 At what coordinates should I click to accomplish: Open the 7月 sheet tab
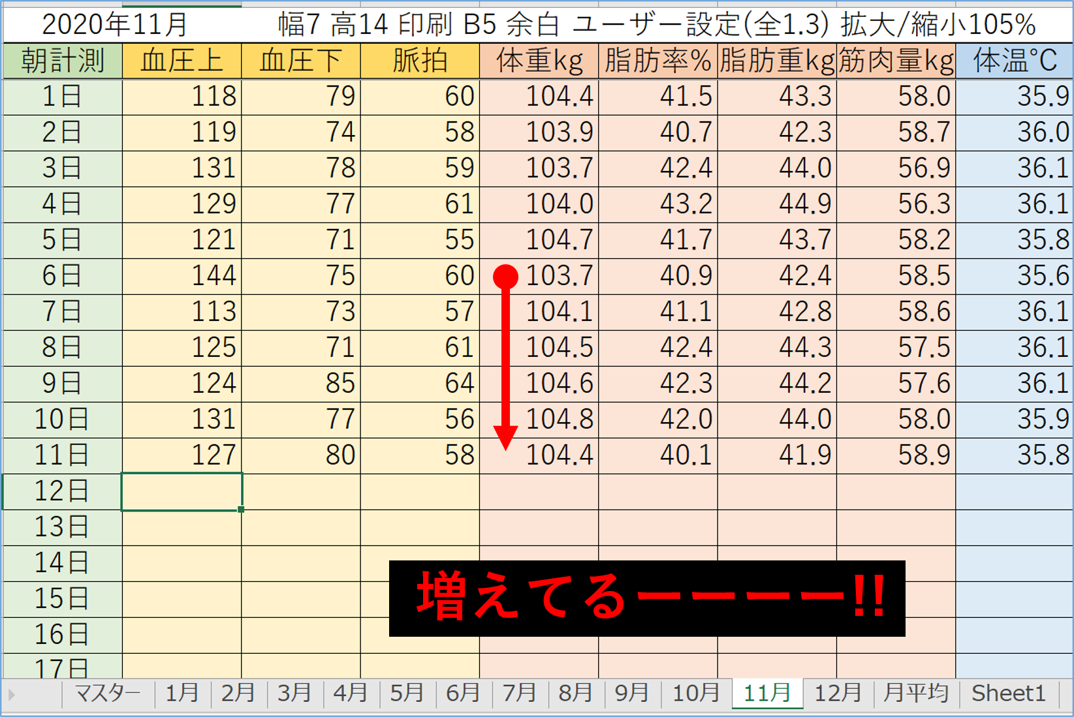(519, 694)
